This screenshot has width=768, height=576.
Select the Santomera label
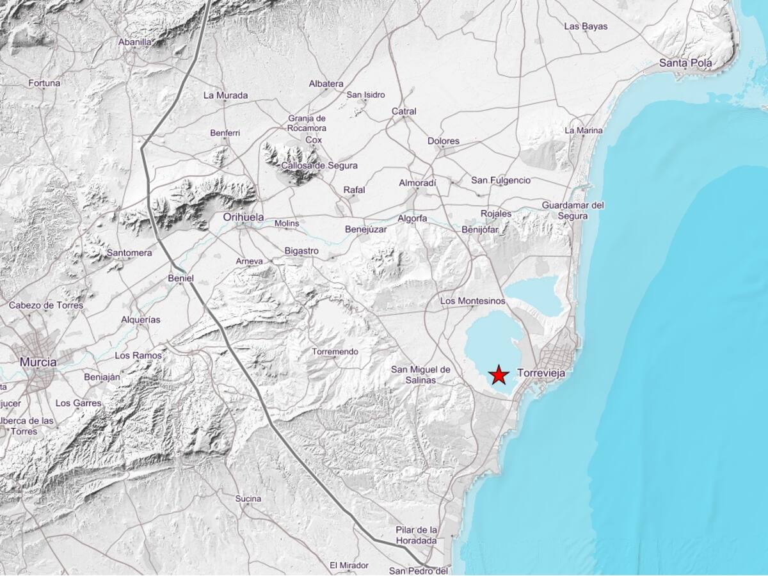pos(129,253)
